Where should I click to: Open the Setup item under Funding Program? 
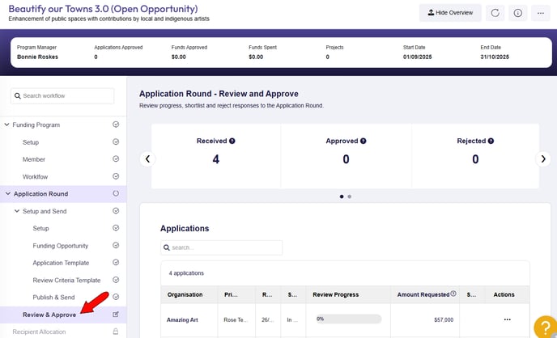tap(31, 142)
